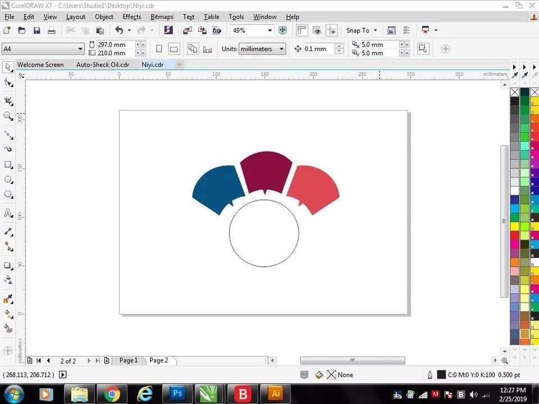
Task: Open the Options dialog button
Action: [406, 30]
